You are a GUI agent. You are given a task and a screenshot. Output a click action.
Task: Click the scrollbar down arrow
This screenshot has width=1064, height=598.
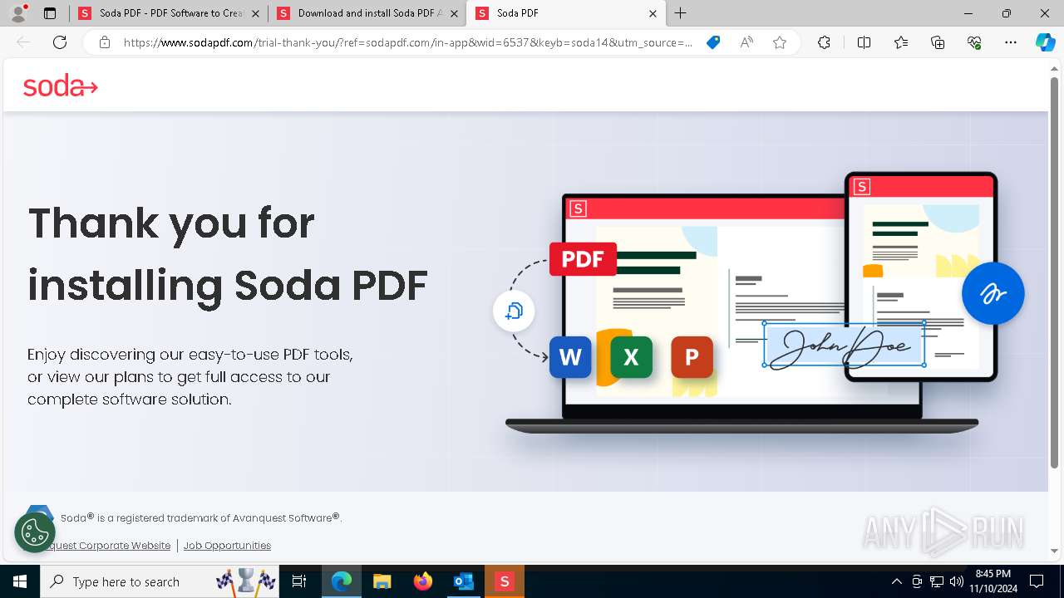click(x=1054, y=551)
